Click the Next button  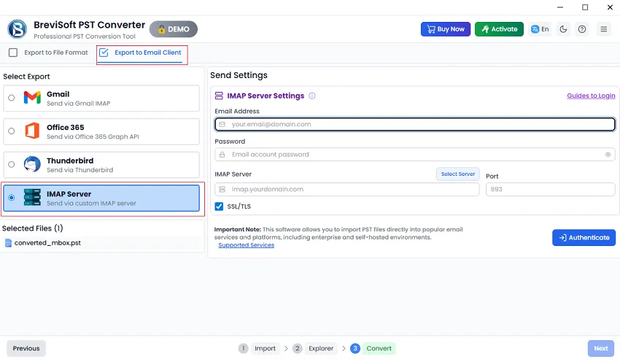tap(600, 348)
